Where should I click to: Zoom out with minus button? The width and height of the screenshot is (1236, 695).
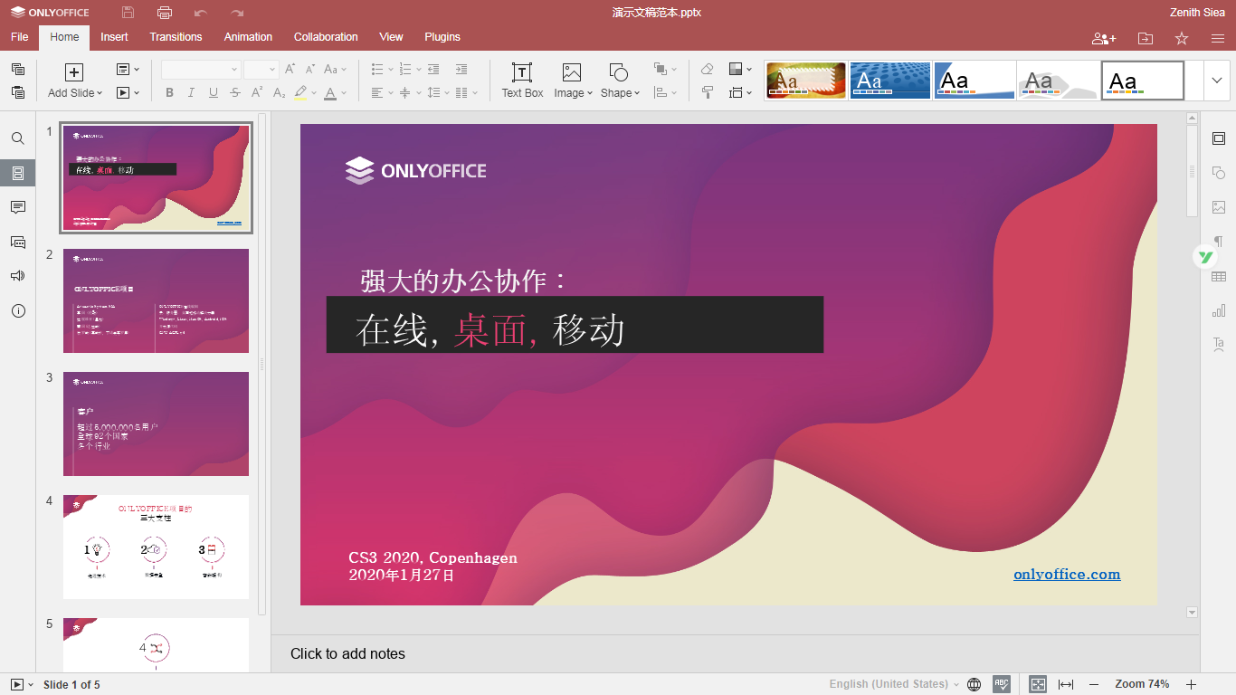1094,684
